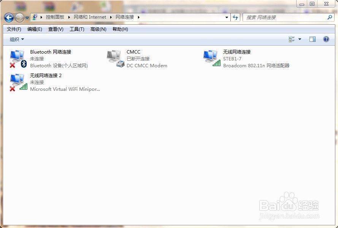338x228 pixels.
Task: Click the Help question mark icon
Action: tap(326, 39)
